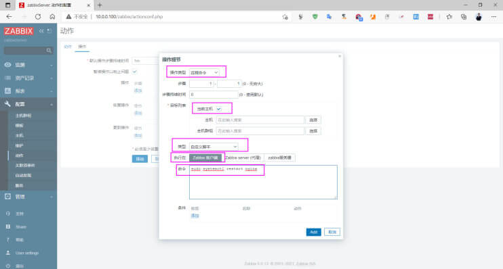Screen dimensions: 503x269
Task: Select execute on Zabbix agent option
Action: [205, 158]
